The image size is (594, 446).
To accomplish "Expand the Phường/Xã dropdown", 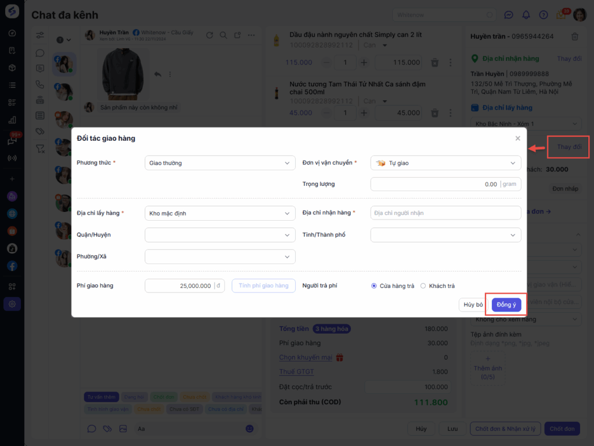I will 220,257.
